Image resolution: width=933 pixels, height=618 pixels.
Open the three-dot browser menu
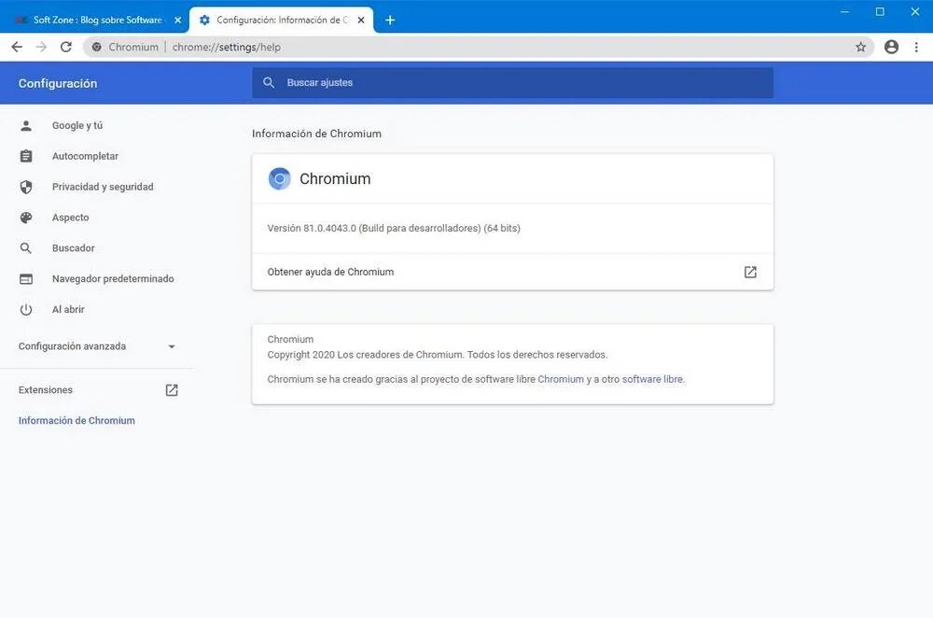916,47
